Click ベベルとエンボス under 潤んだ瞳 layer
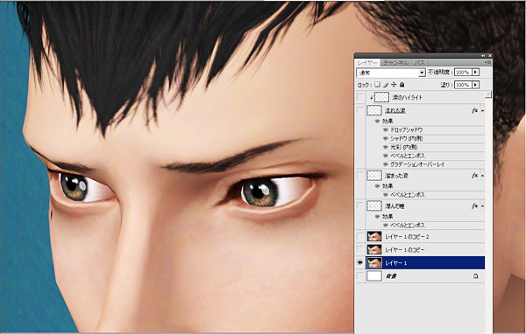 pos(408,226)
